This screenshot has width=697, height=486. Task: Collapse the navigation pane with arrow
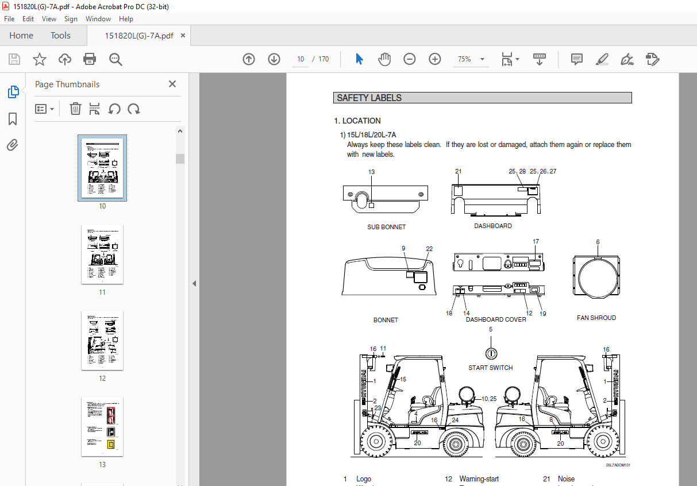pos(194,283)
